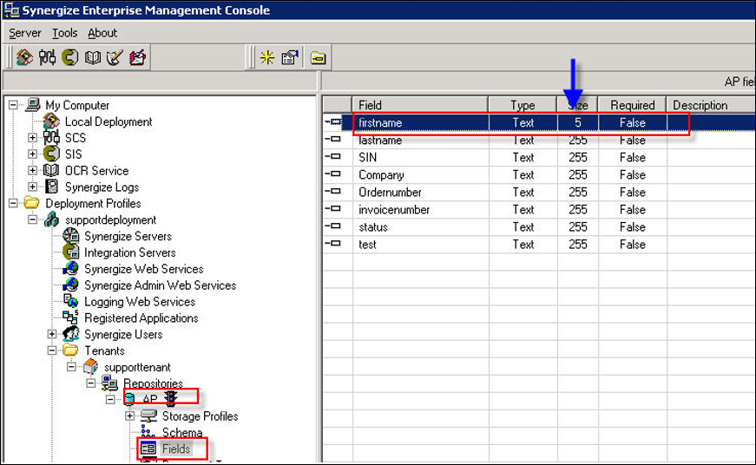Select the status field row

[x=539, y=227]
